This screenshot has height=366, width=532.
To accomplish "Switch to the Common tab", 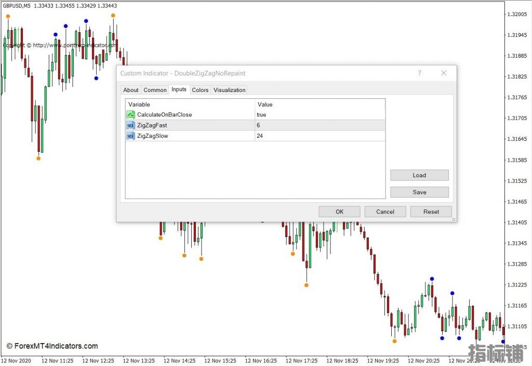I will click(x=155, y=90).
